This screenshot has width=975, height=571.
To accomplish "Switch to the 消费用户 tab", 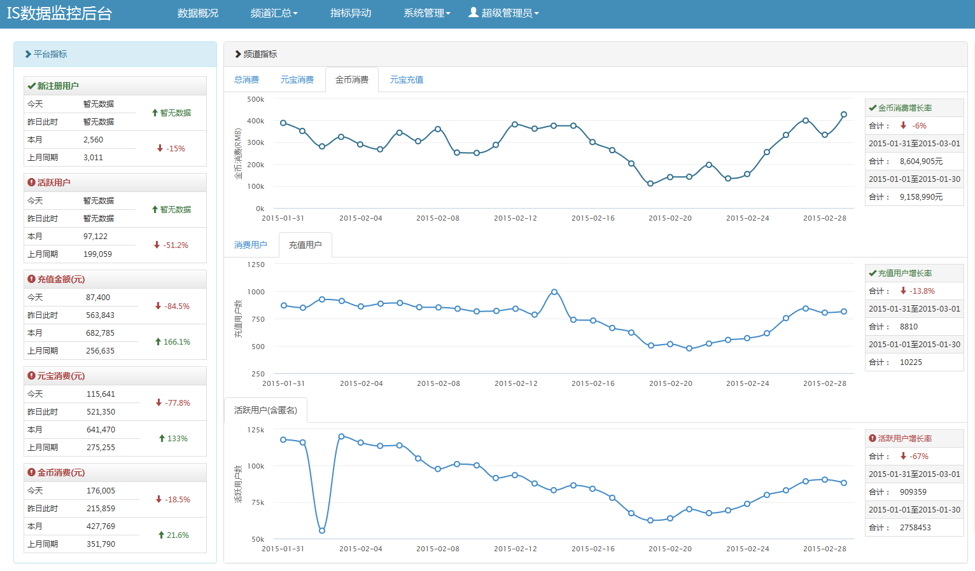I will 251,245.
